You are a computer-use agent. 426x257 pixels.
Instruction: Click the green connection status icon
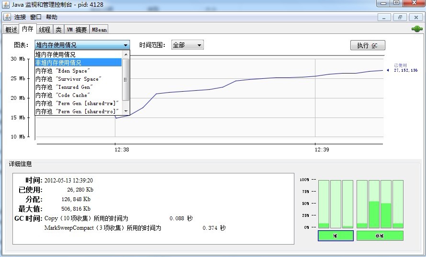click(417, 29)
